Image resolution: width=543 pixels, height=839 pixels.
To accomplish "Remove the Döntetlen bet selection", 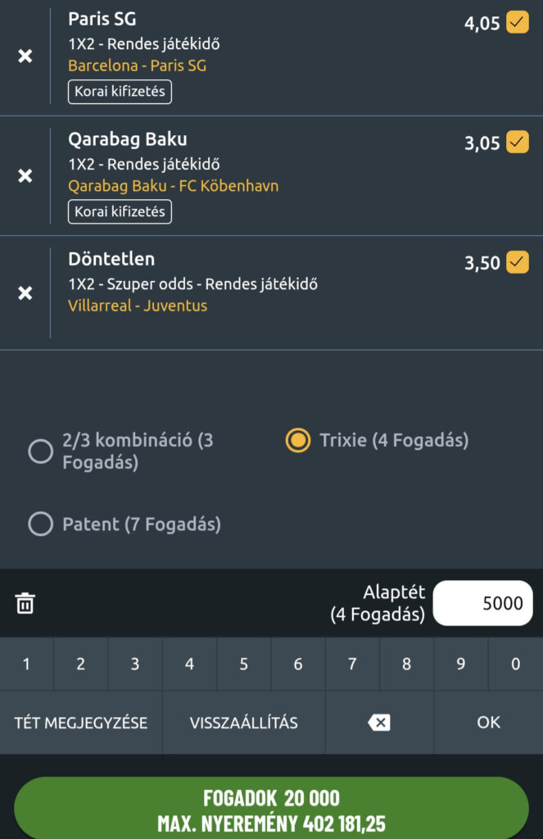I will 25,293.
